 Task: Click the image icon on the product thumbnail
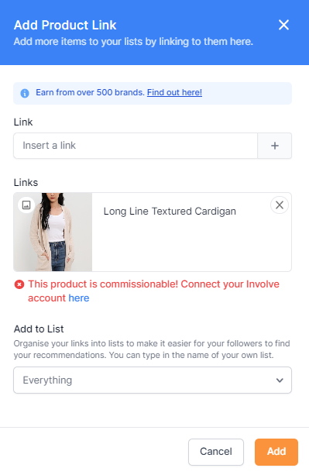click(x=26, y=205)
